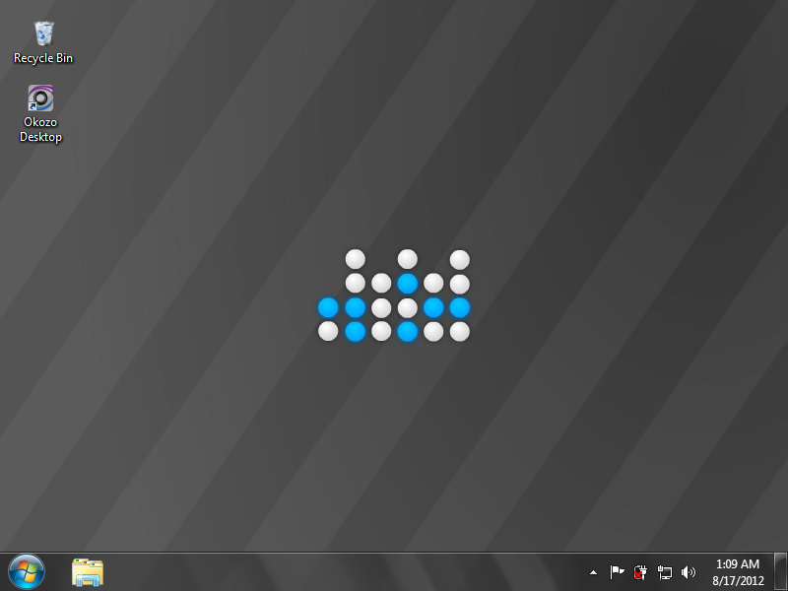Open the Windows Start menu orb
This screenshot has width=788, height=591.
27,572
